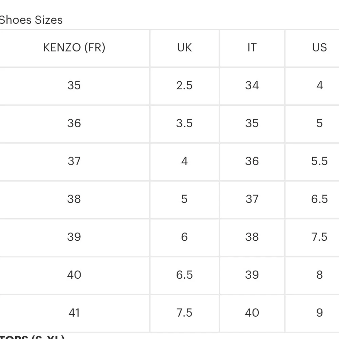
Task: Click KENZO (FR) size 36 cell
Action: 74,123
